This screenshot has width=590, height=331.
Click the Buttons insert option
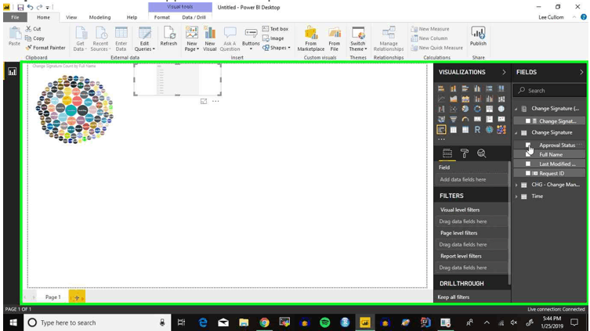click(x=251, y=39)
